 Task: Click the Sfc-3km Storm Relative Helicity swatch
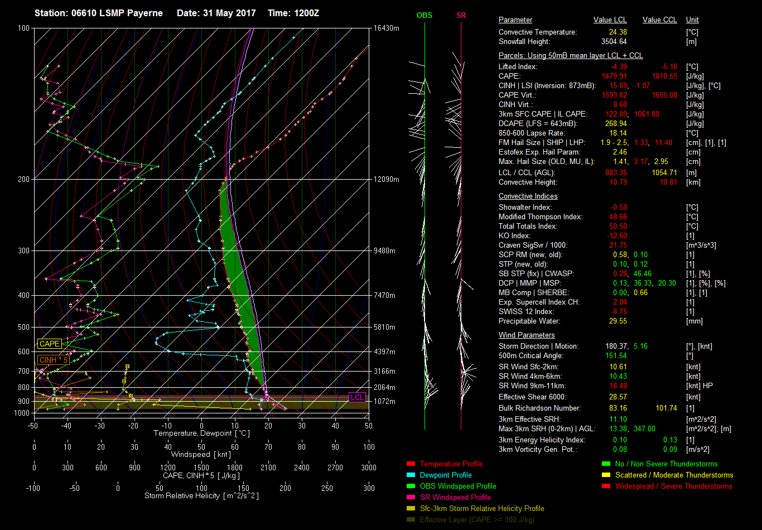(411, 508)
